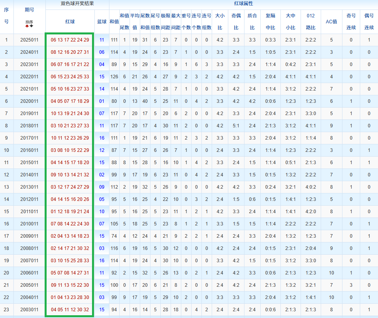
Task: Click the red ascending sort arrow under 期号
Action: point(27,26)
